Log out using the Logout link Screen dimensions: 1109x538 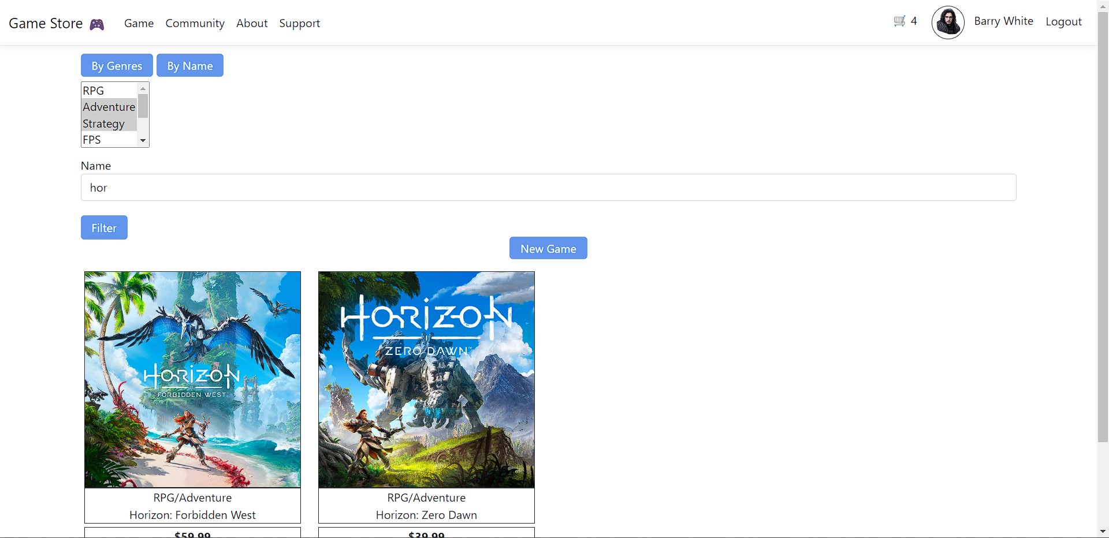point(1063,21)
